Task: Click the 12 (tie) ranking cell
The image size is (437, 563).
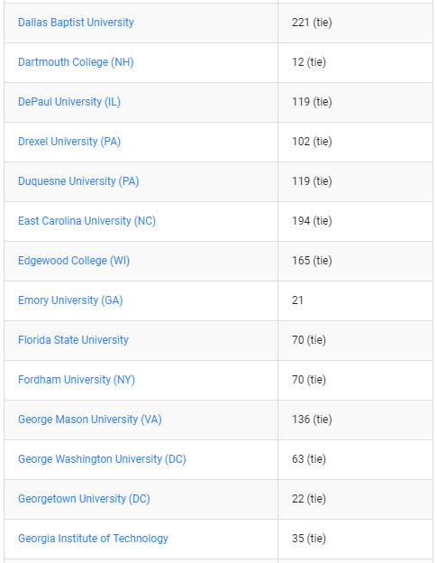Action: pyautogui.click(x=355, y=62)
